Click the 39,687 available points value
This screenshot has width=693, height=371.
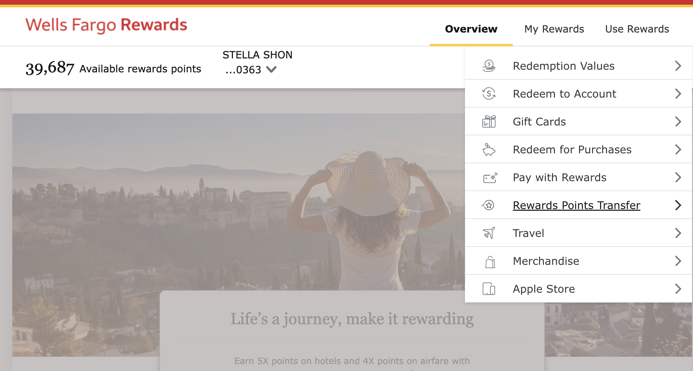50,68
